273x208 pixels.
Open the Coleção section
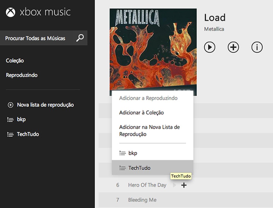pyautogui.click(x=14, y=61)
